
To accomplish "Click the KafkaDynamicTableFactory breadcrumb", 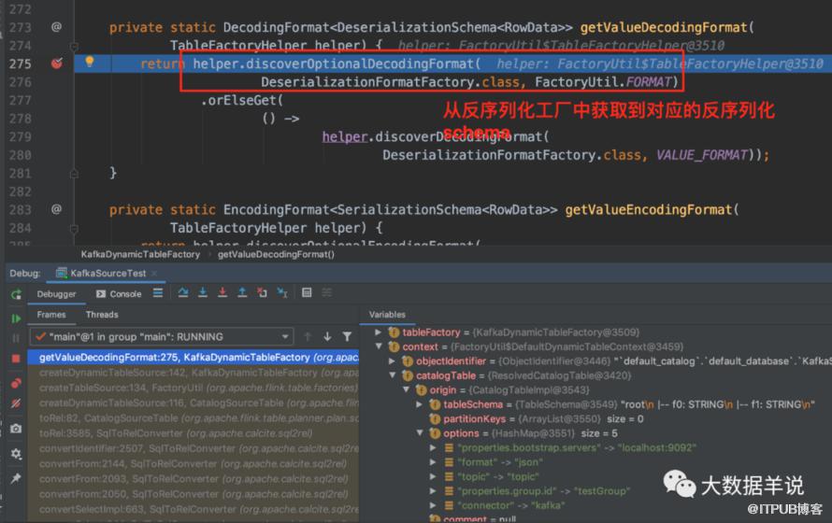I will 140,254.
